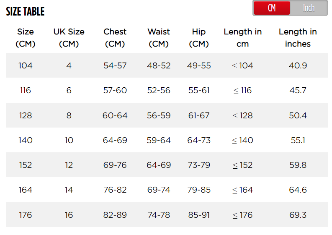Select the 69.3 inches length cell
The width and height of the screenshot is (332, 235).
pyautogui.click(x=298, y=215)
